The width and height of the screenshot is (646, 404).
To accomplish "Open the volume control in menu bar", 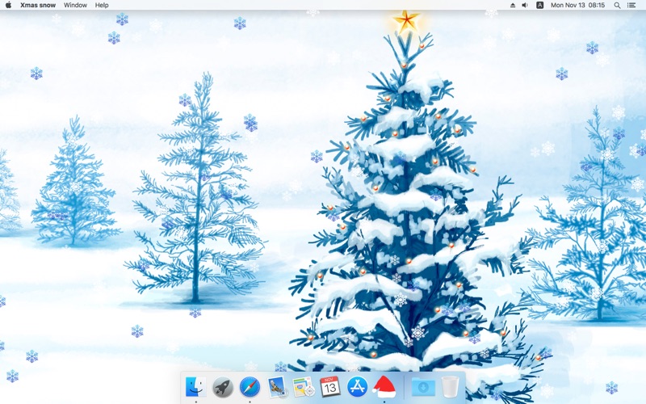I will click(525, 5).
